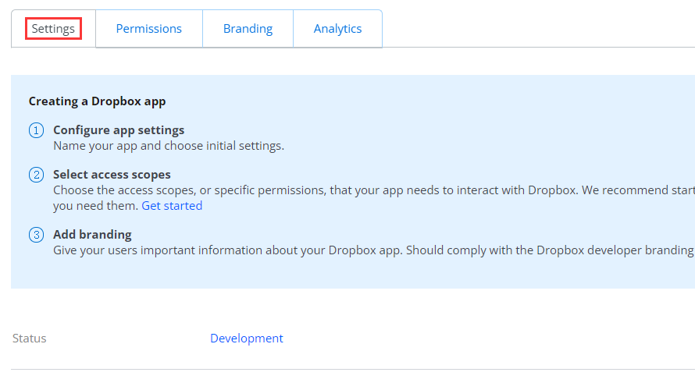Select the step 2 numbered icon
The width and height of the screenshot is (695, 390).
pos(36,175)
